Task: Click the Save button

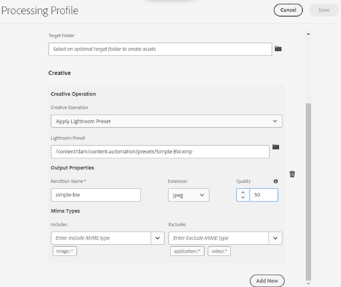Action: (x=323, y=10)
